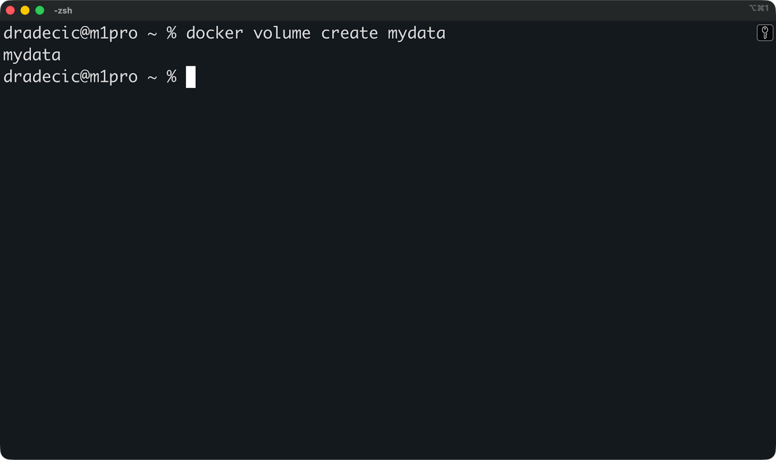Click the second 'dradecic@m1pro' prompt
776x460 pixels.
pos(70,77)
